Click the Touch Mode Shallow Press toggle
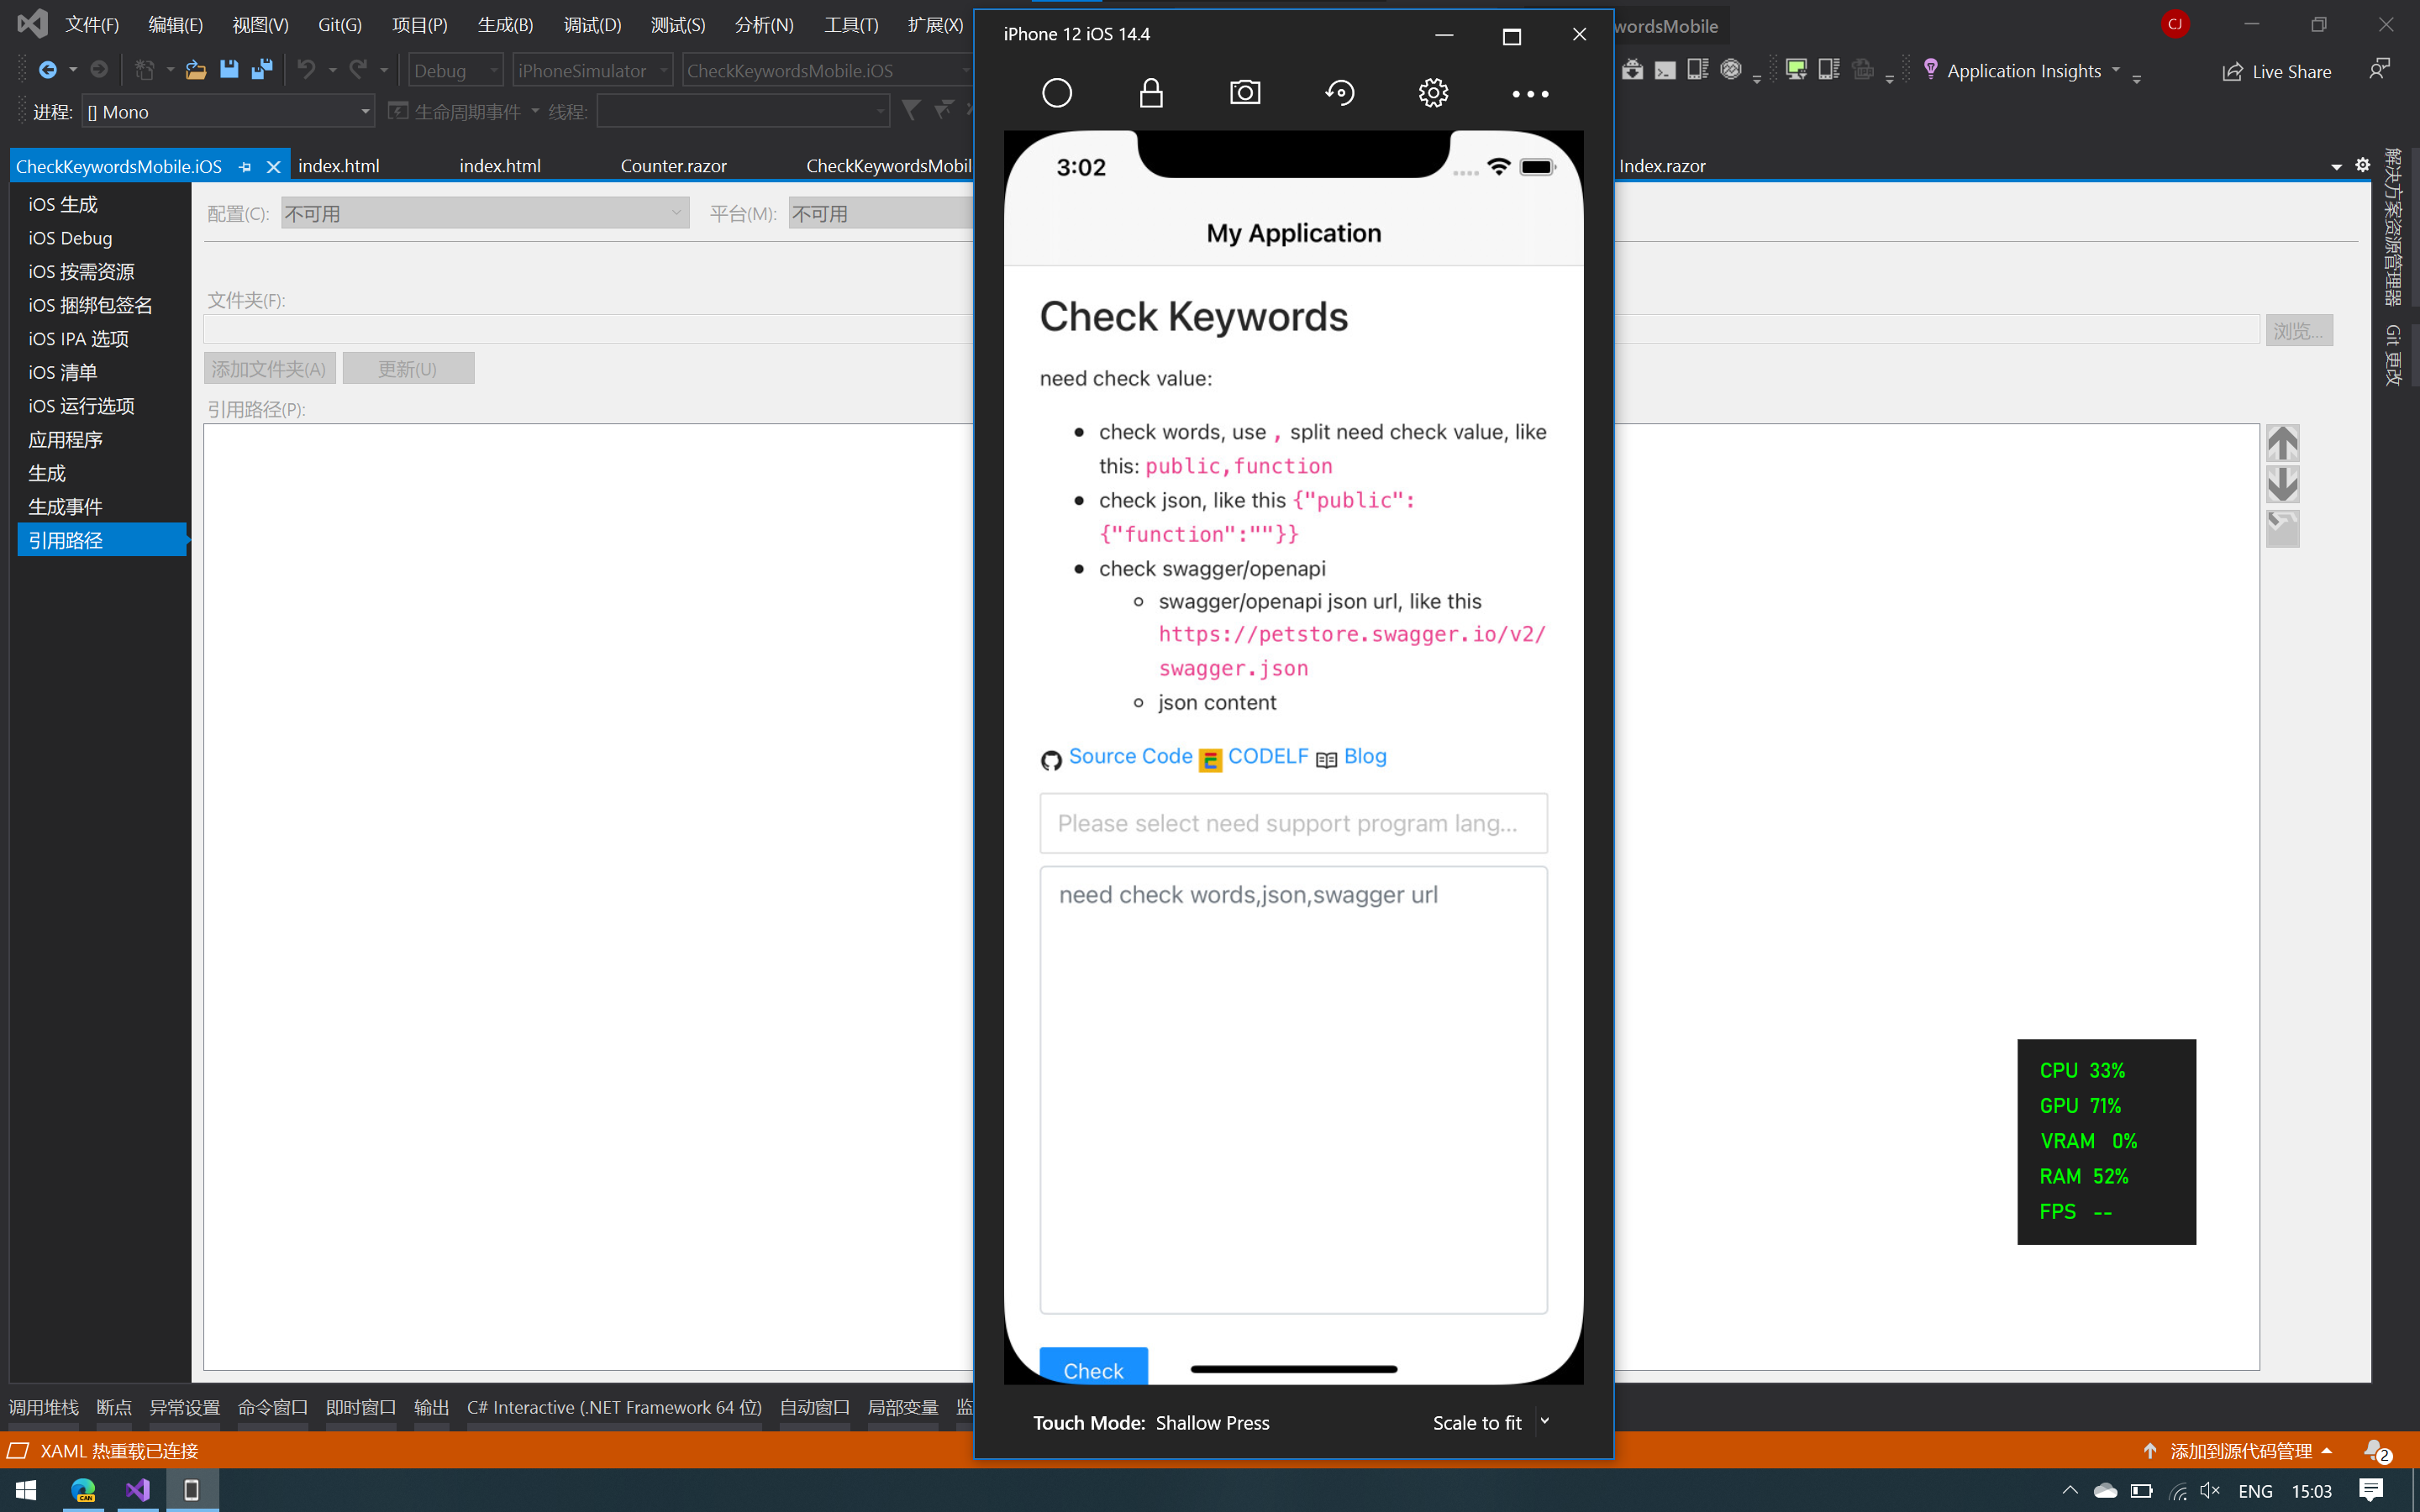 point(1211,1421)
